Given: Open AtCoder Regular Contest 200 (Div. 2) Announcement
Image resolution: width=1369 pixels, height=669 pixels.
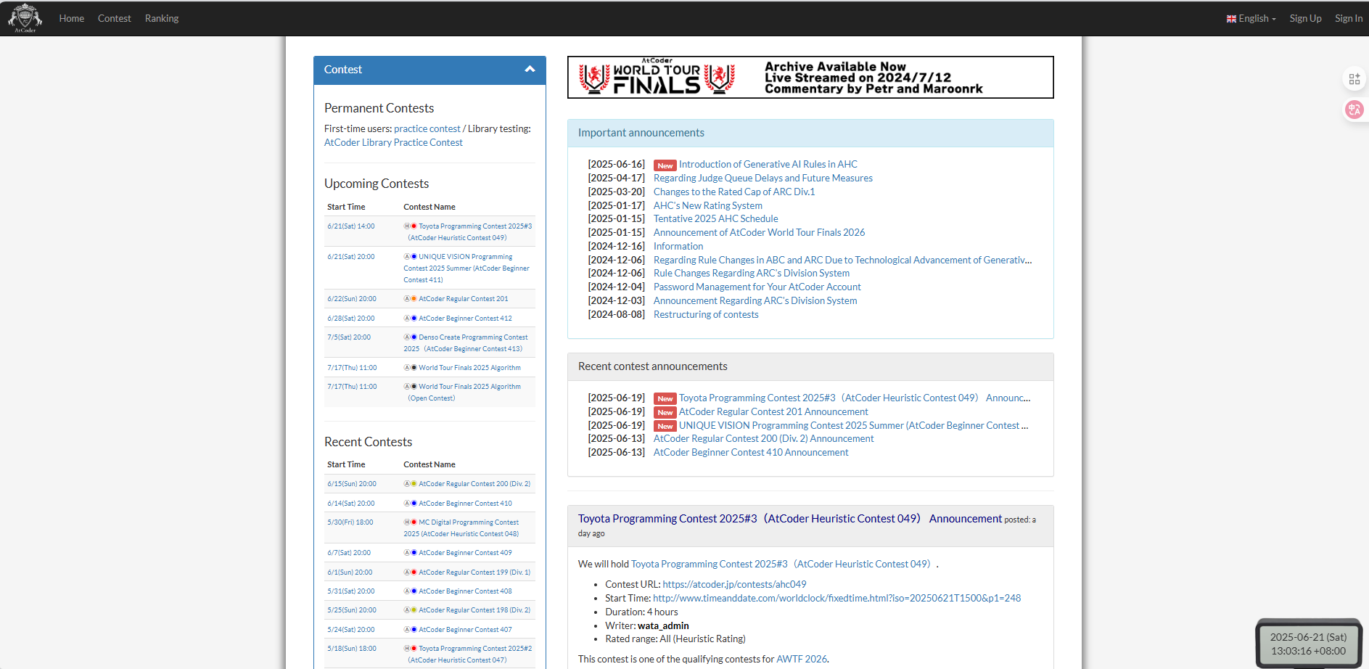Looking at the screenshot, I should 764,439.
